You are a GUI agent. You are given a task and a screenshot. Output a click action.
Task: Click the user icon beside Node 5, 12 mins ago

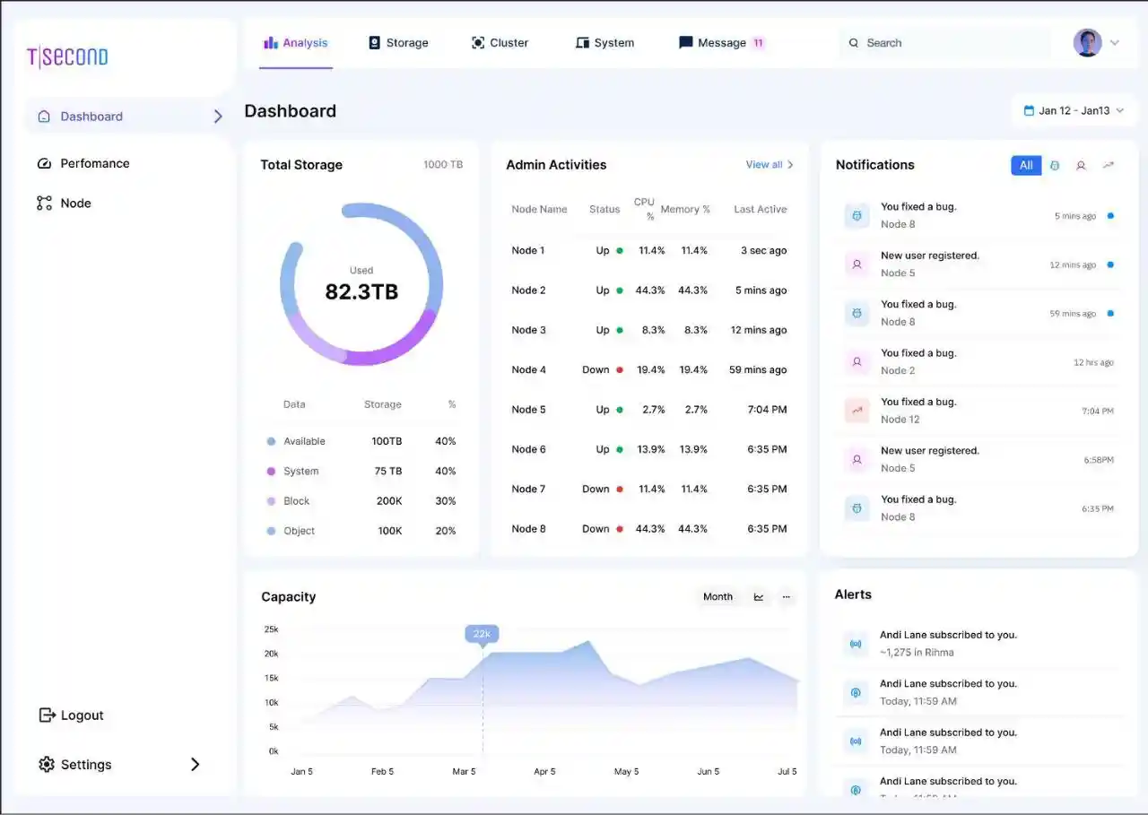[x=857, y=264]
